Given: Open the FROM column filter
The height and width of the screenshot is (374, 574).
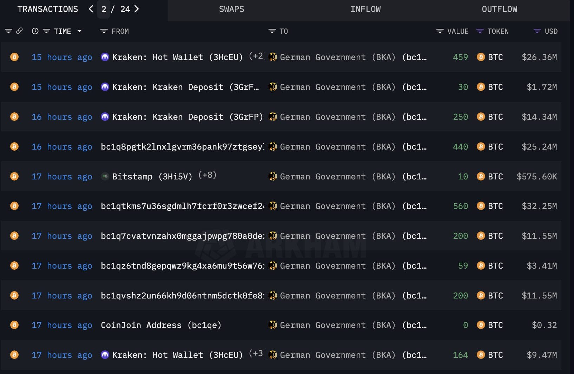Looking at the screenshot, I should click(x=104, y=32).
